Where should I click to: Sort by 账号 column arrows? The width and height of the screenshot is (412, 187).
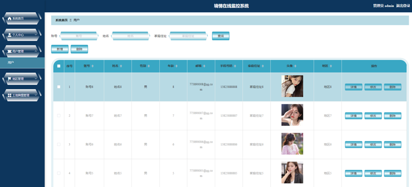[x=92, y=66]
